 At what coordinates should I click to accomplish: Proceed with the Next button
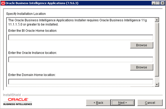[x=123, y=103]
